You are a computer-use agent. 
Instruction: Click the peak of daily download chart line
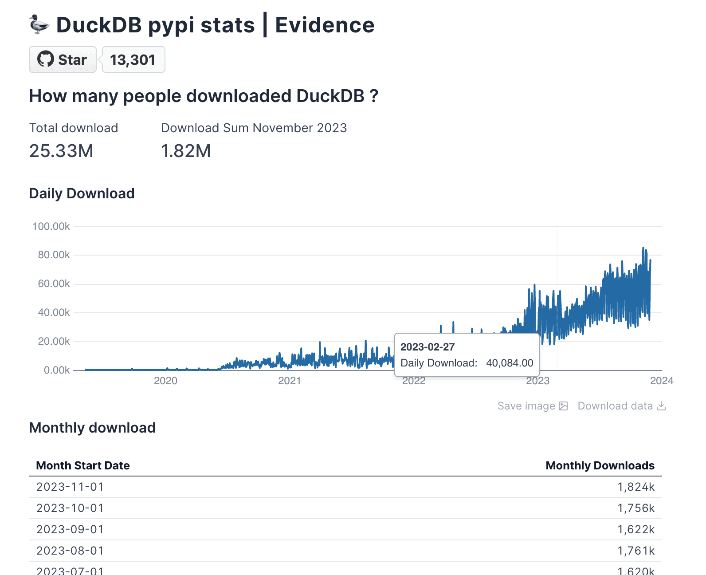coord(643,248)
